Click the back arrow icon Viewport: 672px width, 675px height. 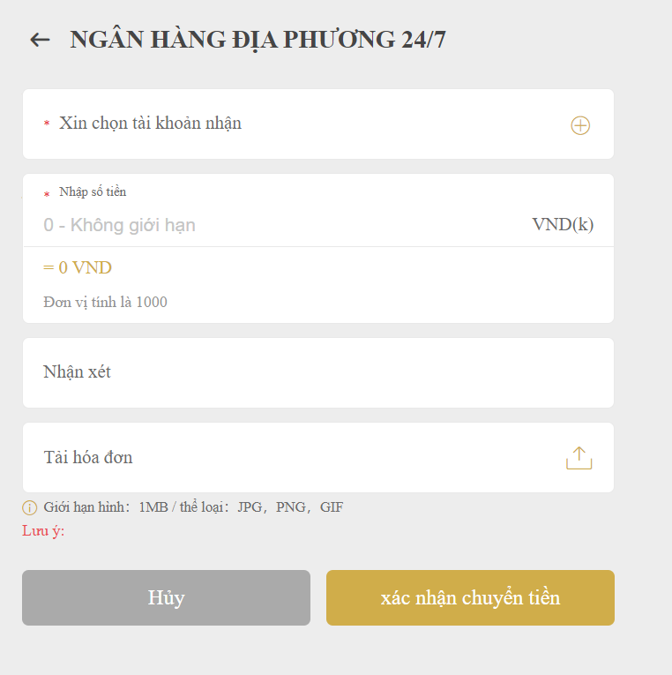coord(40,40)
